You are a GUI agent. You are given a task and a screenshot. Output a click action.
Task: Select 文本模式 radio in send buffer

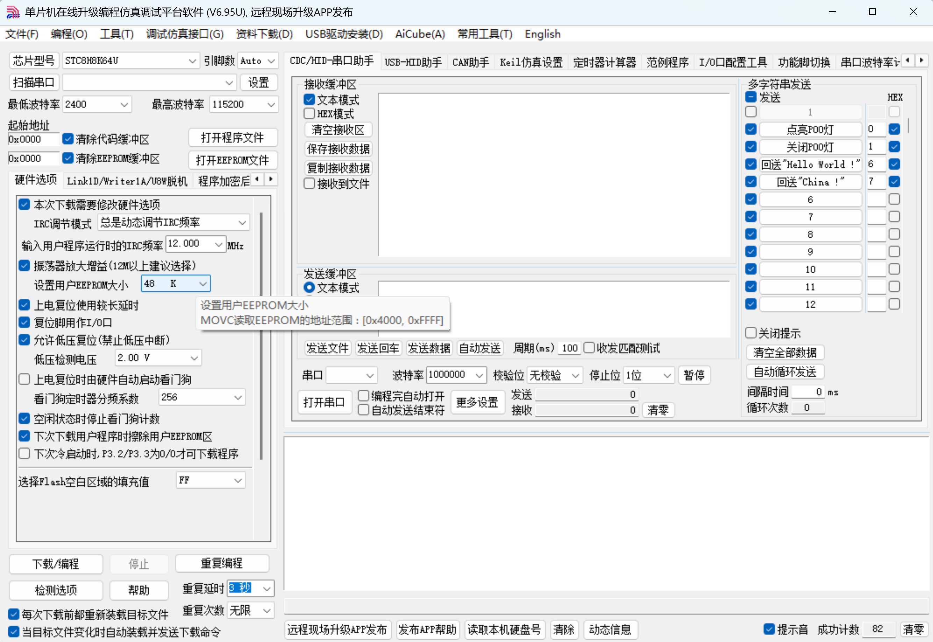point(309,287)
